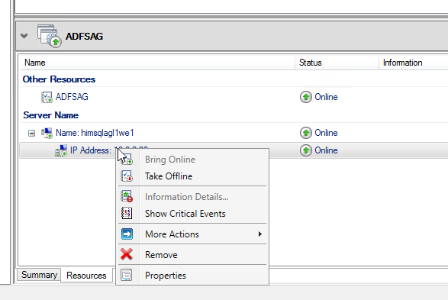Choose Take Offline from the context menu
The height and width of the screenshot is (300, 448).
[169, 176]
